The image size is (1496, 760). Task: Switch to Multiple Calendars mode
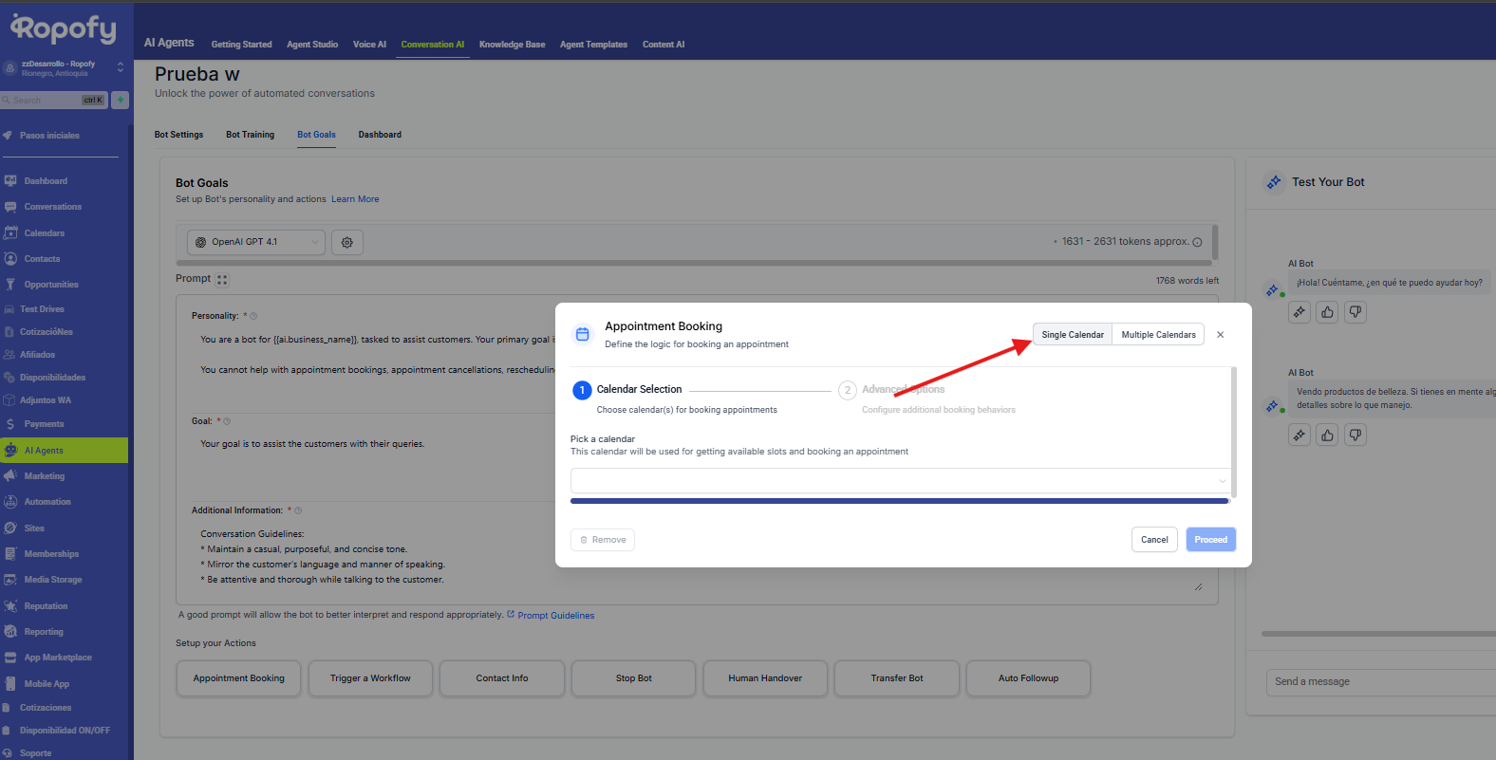click(x=1158, y=335)
